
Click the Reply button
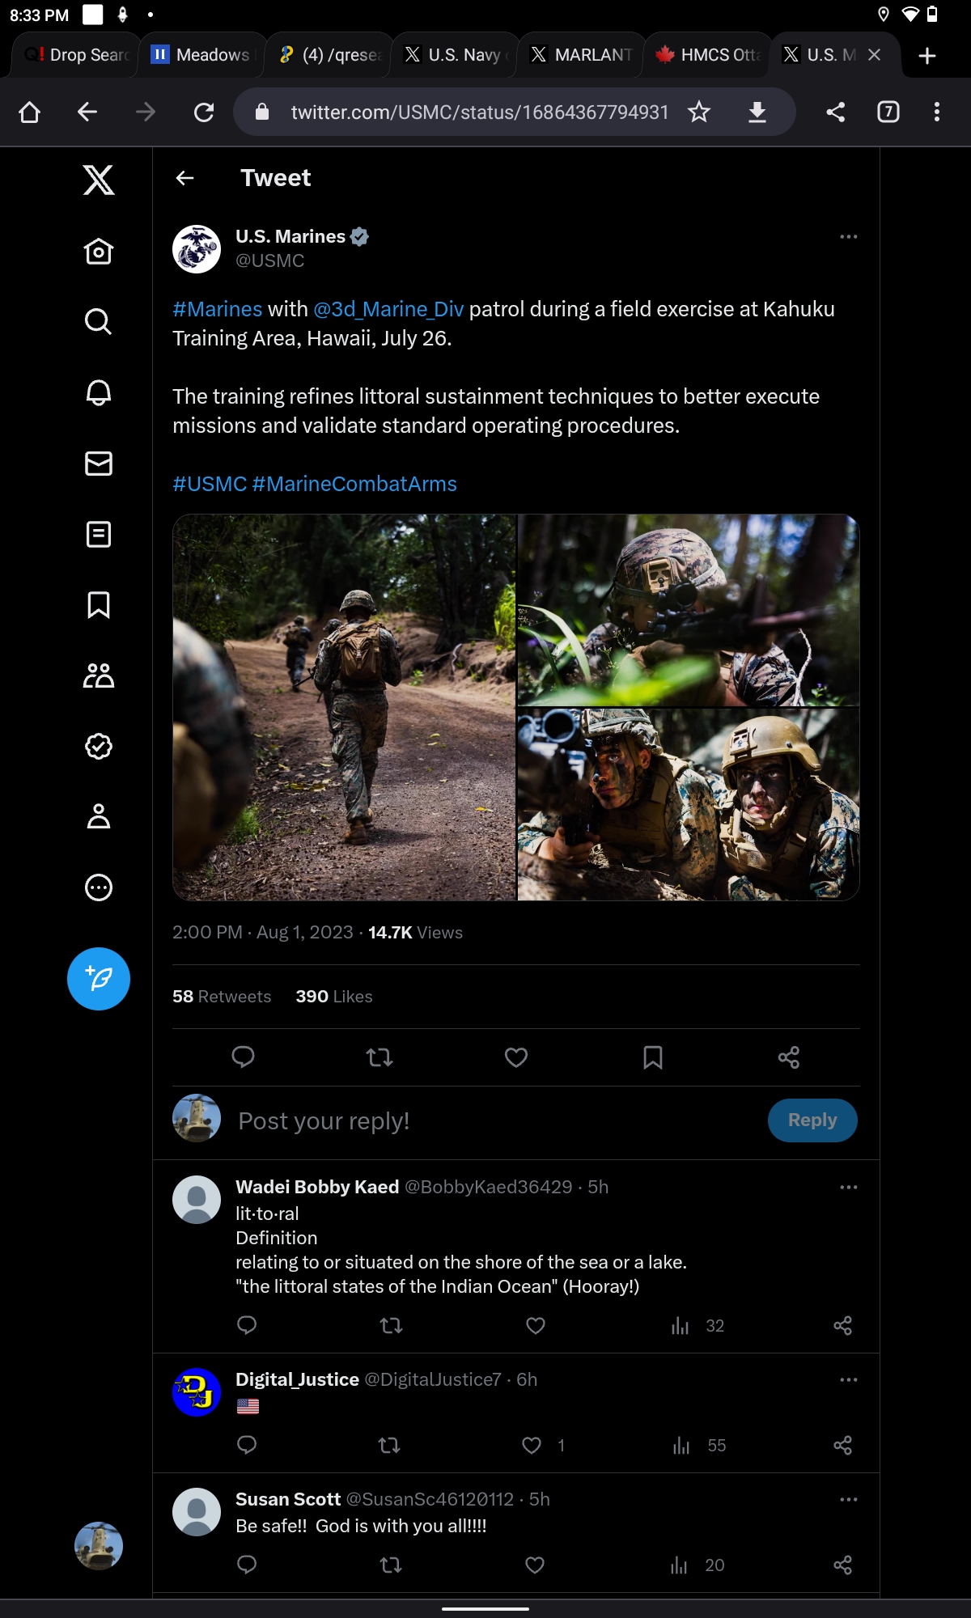coord(812,1120)
